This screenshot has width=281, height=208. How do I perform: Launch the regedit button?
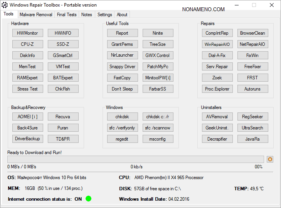click(122, 139)
